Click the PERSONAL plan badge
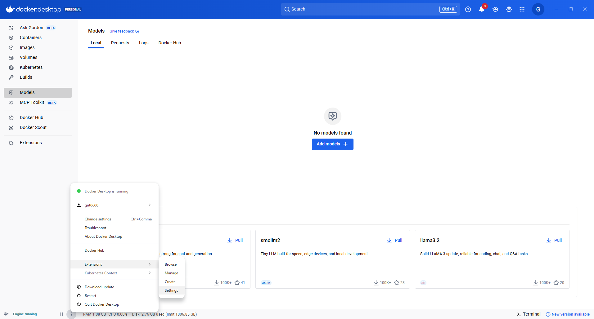The height and width of the screenshot is (319, 594). [x=73, y=10]
